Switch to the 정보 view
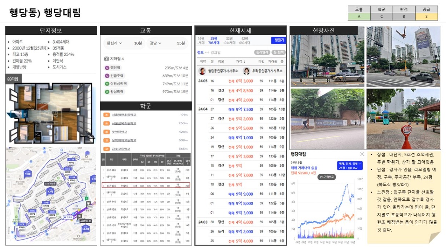446x251 pixels. 200,52
